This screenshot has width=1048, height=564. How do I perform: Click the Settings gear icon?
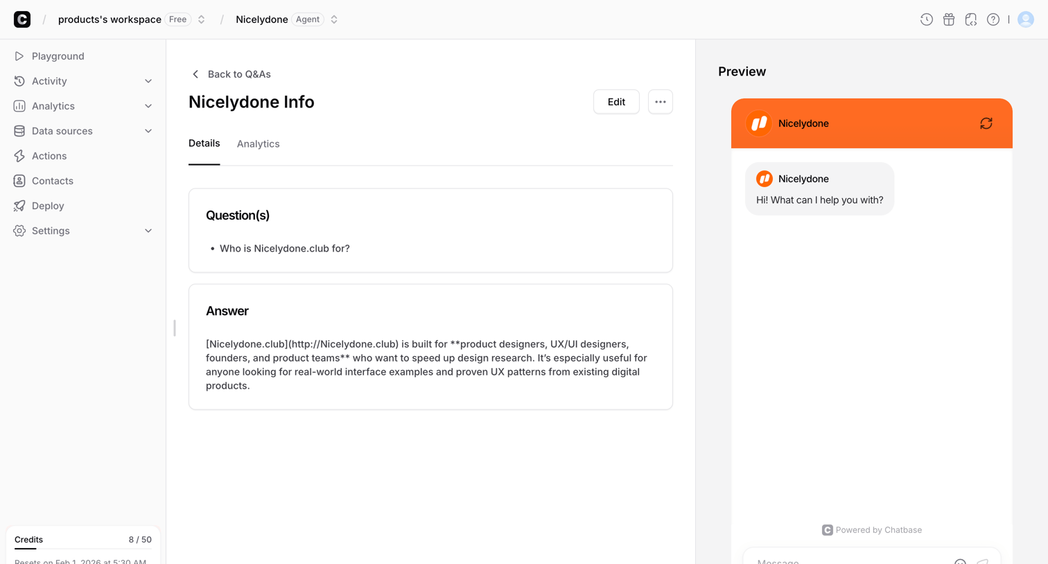point(19,231)
